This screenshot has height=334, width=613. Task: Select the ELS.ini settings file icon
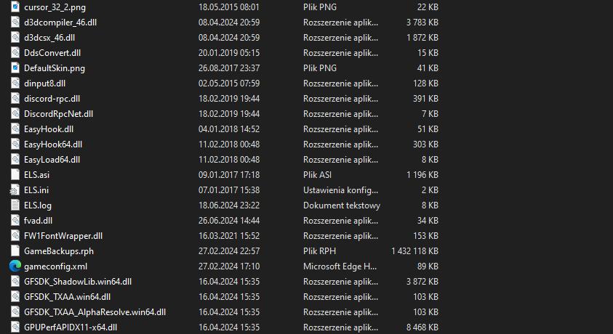(15, 190)
